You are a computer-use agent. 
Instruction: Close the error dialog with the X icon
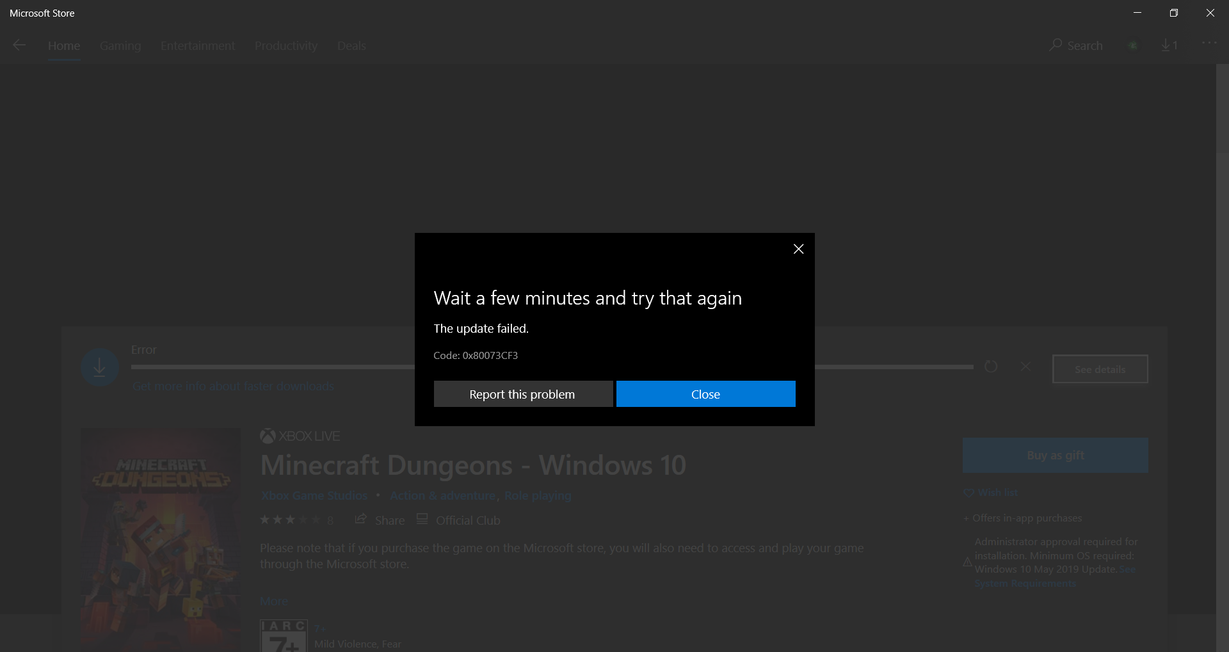pos(798,249)
